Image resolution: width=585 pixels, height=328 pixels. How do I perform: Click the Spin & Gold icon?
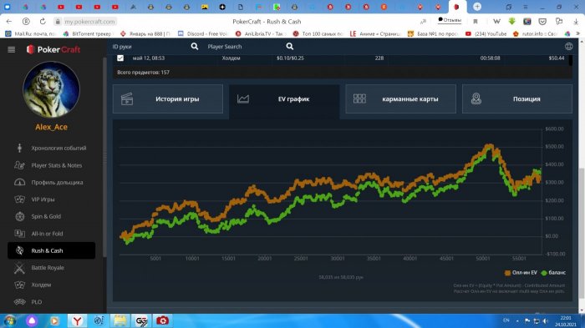[x=19, y=216]
